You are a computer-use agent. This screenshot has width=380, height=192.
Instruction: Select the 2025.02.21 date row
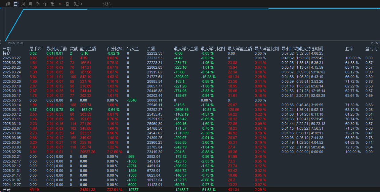[x=12, y=156]
